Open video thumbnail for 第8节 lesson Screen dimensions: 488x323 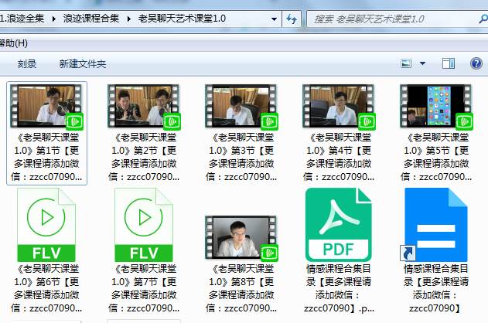click(241, 238)
